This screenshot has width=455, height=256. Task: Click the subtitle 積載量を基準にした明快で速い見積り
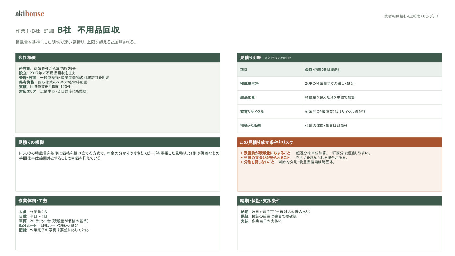76,42
